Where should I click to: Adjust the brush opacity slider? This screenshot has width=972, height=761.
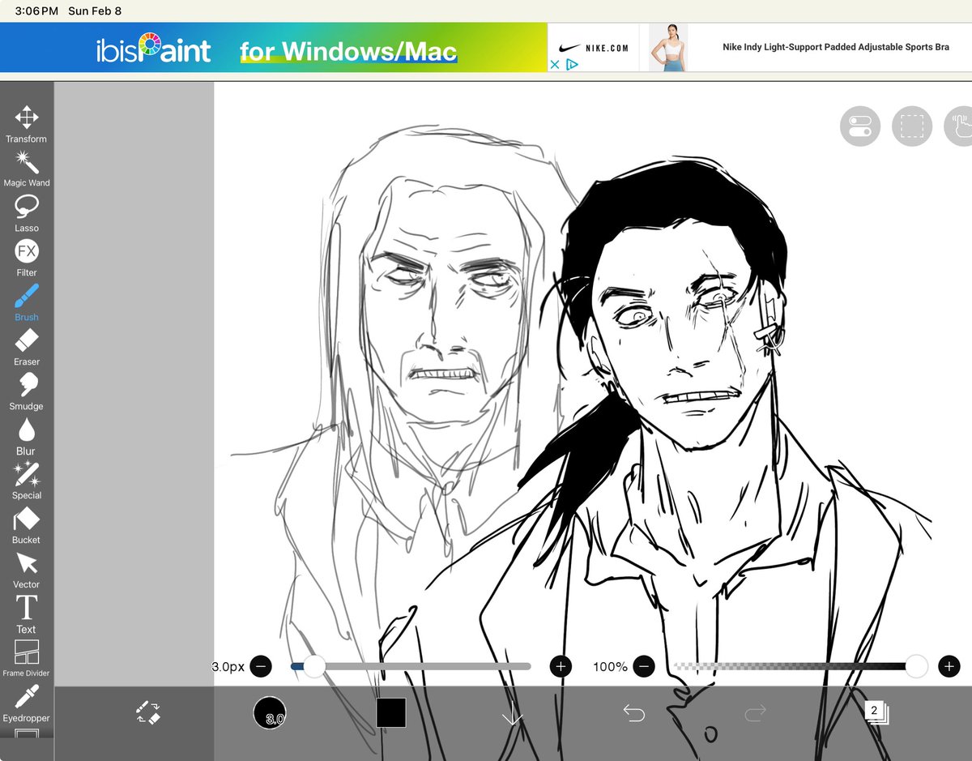800,666
